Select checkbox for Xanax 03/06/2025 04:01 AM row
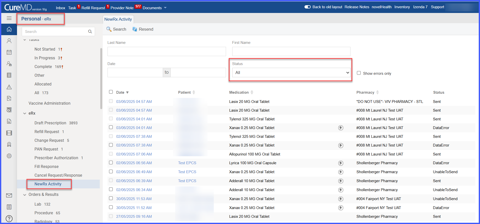This screenshot has height=224, width=480. (111, 127)
